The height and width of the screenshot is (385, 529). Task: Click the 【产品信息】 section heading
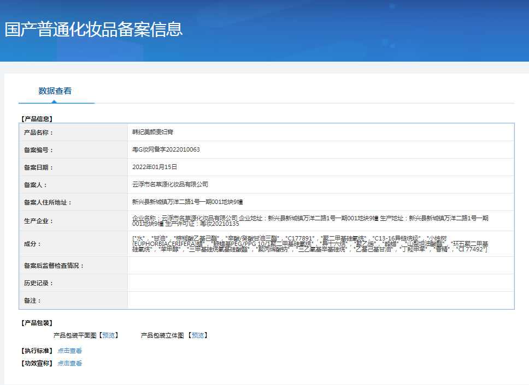[37, 119]
